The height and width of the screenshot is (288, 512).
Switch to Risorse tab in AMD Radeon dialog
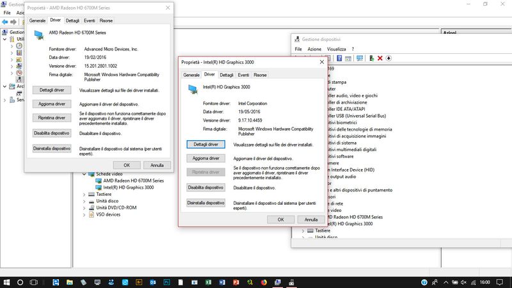[x=106, y=20]
